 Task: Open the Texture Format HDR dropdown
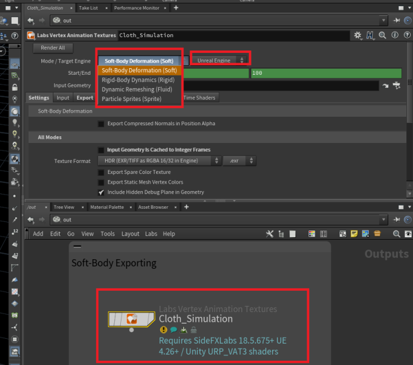point(159,161)
